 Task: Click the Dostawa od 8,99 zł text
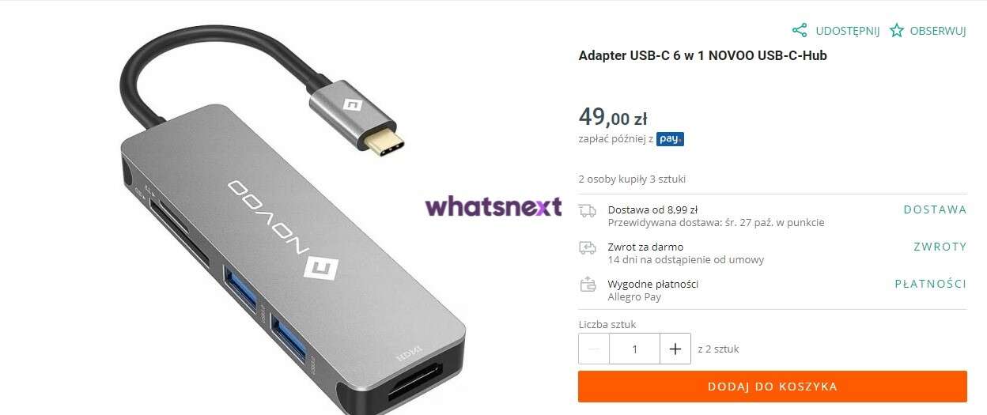652,210
